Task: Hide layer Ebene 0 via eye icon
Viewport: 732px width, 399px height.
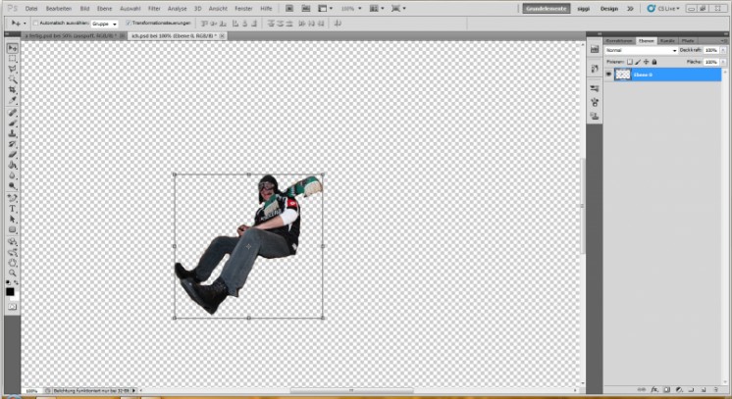Action: tap(608, 75)
